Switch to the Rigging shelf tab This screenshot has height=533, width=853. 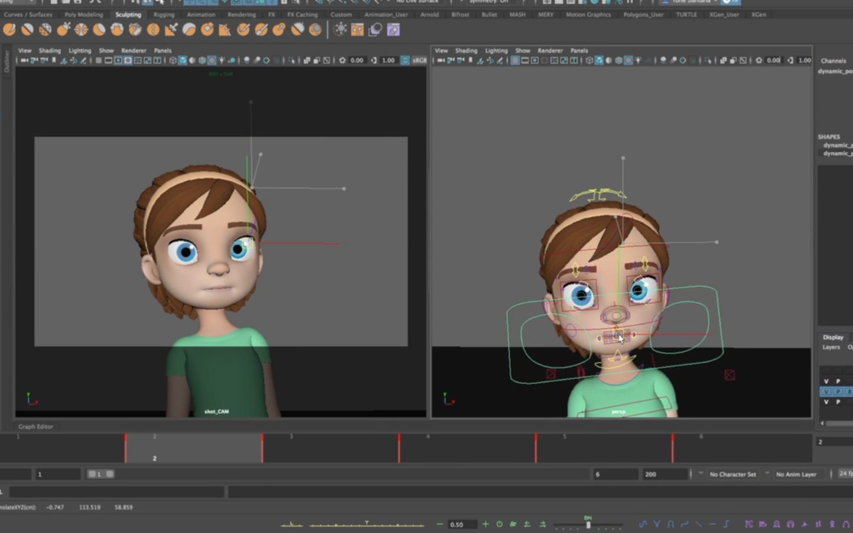coord(164,14)
